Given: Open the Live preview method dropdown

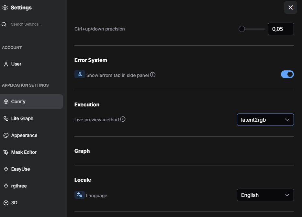Looking at the screenshot, I should [265, 120].
